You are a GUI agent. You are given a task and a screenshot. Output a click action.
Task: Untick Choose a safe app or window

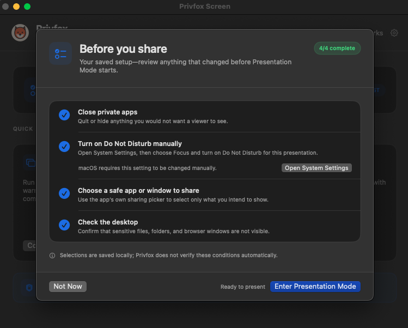(64, 193)
